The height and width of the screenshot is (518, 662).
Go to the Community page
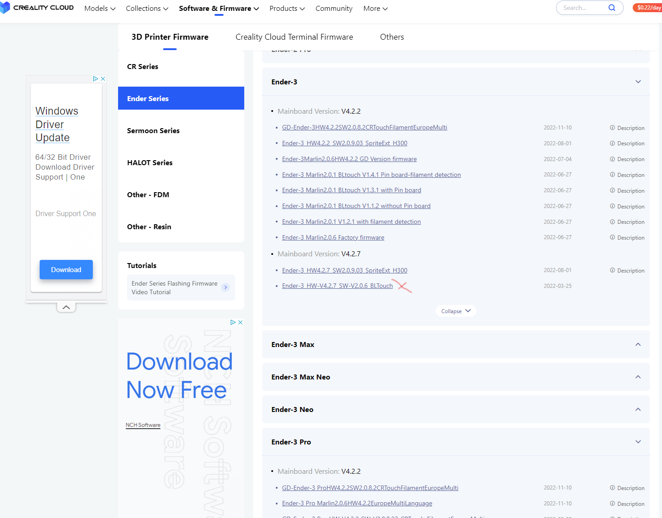[334, 8]
